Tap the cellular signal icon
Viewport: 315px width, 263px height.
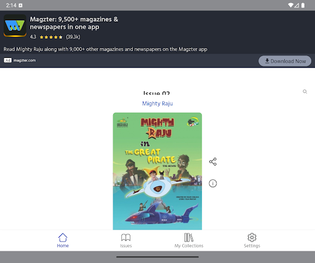tap(297, 6)
